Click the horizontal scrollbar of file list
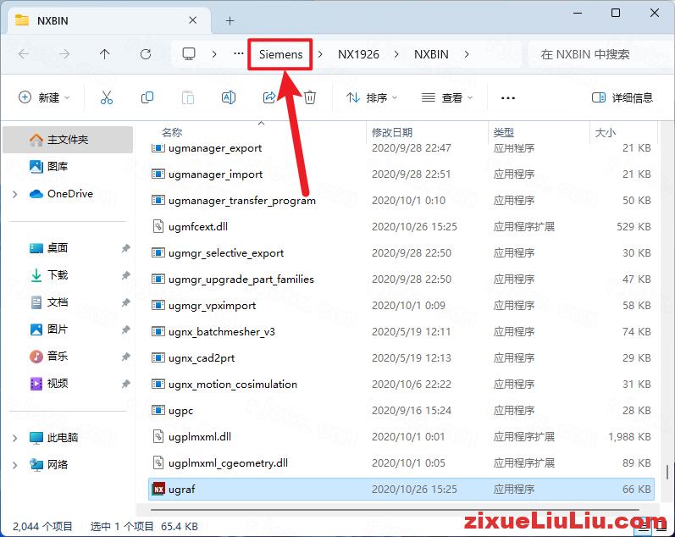Image resolution: width=675 pixels, height=537 pixels. 396,510
